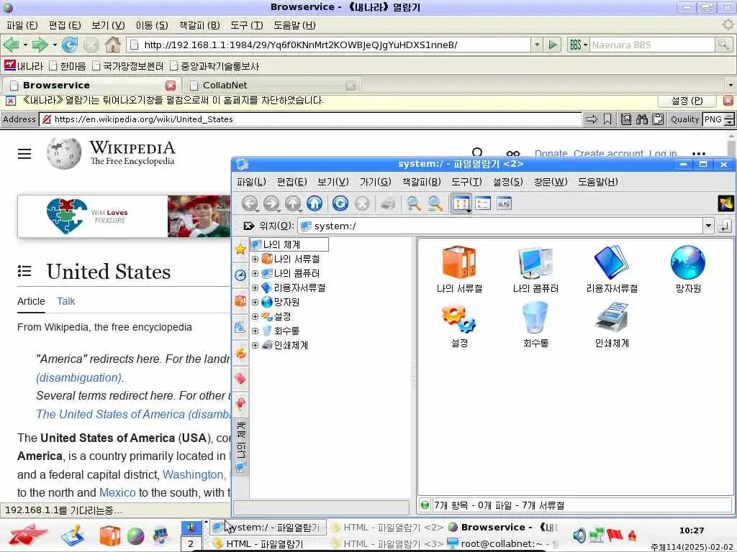This screenshot has height=552, width=737.
Task: Open the file manager 창문(W) menu
Action: pos(551,182)
